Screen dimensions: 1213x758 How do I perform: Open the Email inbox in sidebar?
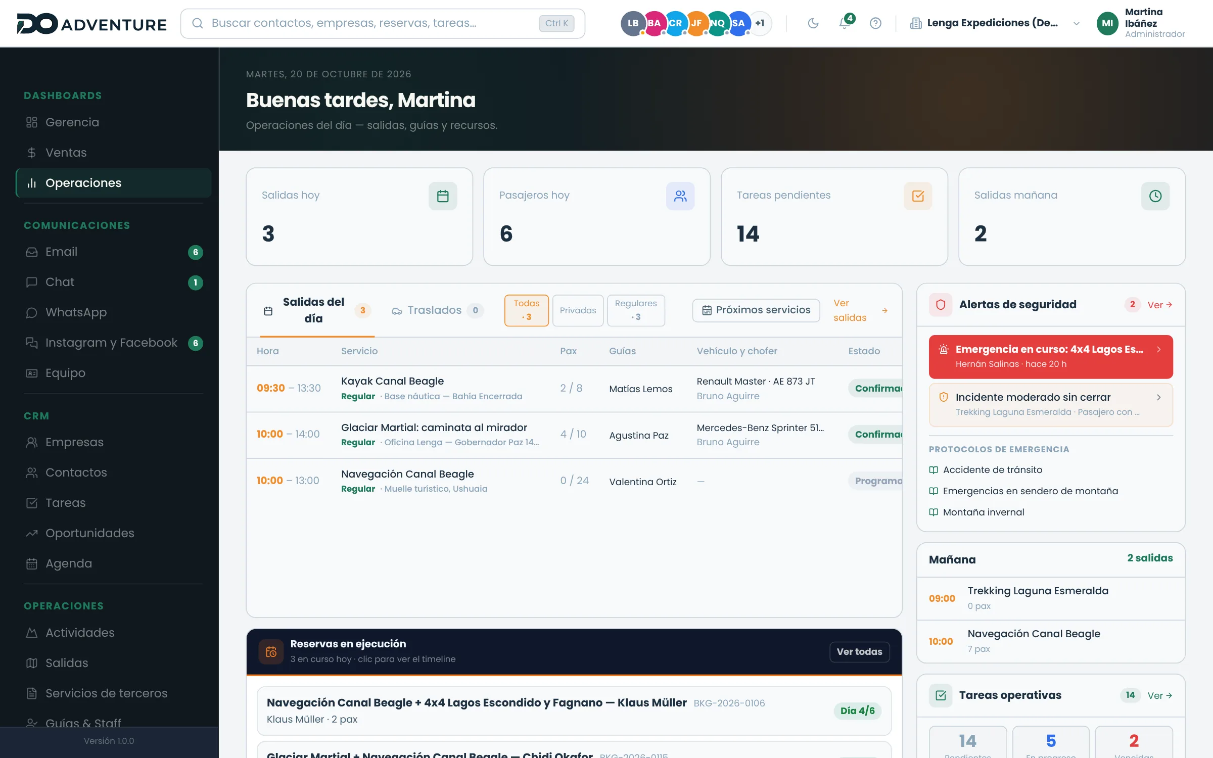(x=113, y=252)
